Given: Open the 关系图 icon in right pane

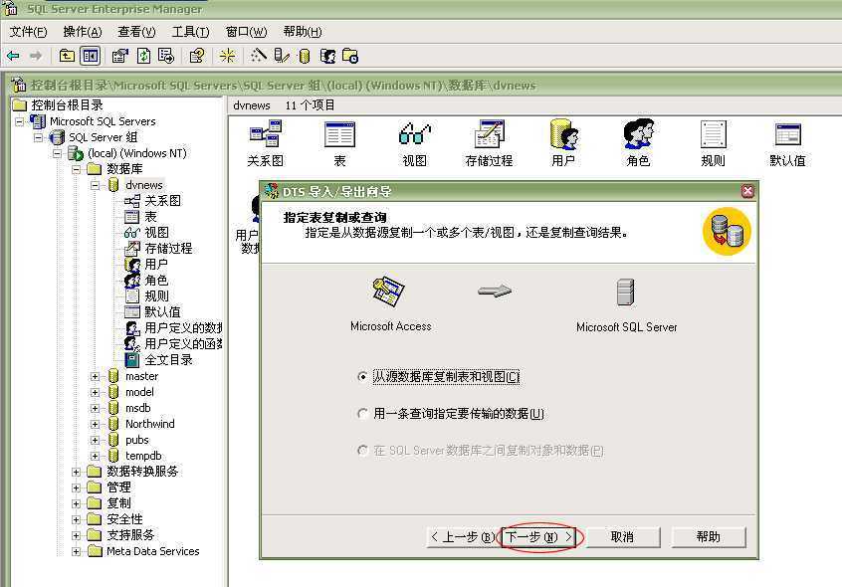Looking at the screenshot, I should (x=266, y=143).
